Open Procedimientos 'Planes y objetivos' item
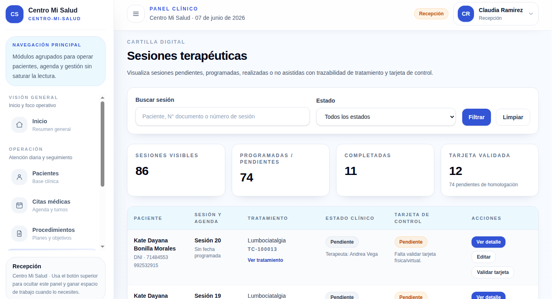Image resolution: width=552 pixels, height=299 pixels. (53, 234)
